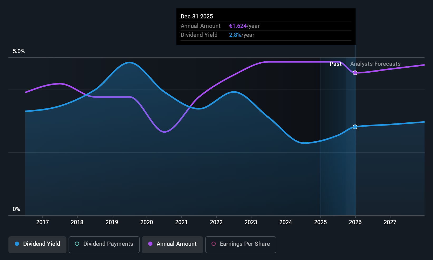The image size is (433, 260).
Task: Click the Dec 31 2025 tooltip heading
Action: tap(197, 16)
